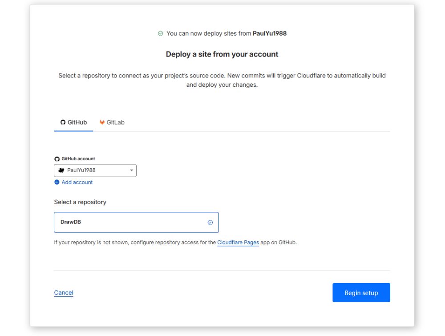
Task: Open the Cloudflare Pages link
Action: point(238,242)
